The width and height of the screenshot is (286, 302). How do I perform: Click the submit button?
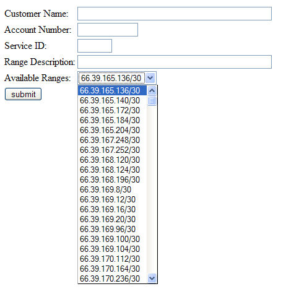[23, 94]
